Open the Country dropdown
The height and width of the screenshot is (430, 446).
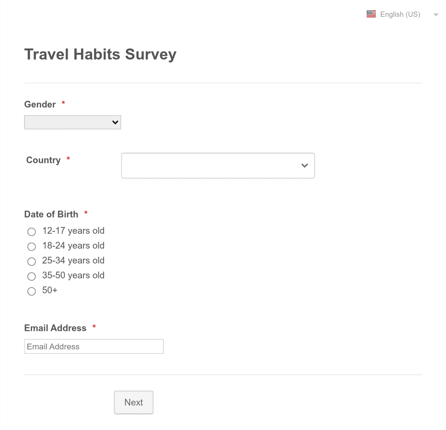tap(218, 165)
